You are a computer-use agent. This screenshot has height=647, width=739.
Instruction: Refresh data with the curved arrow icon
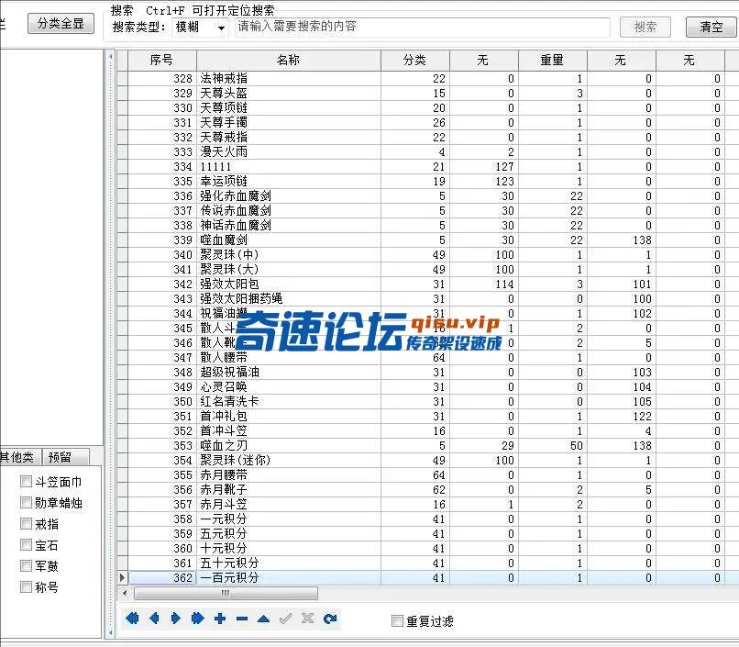[330, 618]
